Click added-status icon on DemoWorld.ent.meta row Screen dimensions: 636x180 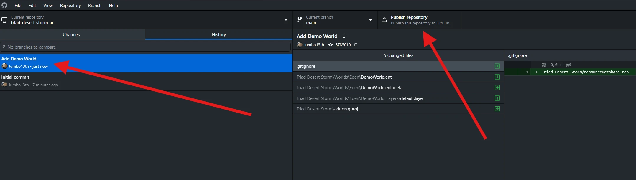[497, 87]
